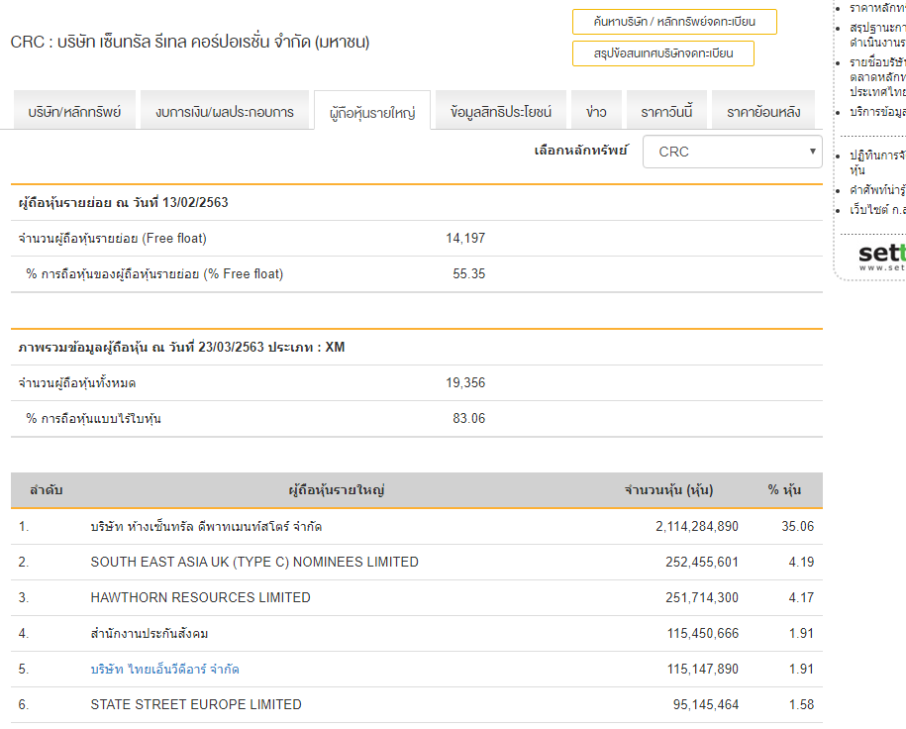
Task: Open the ข้อมูลสิทธิประโยชน์ tab
Action: (x=501, y=112)
